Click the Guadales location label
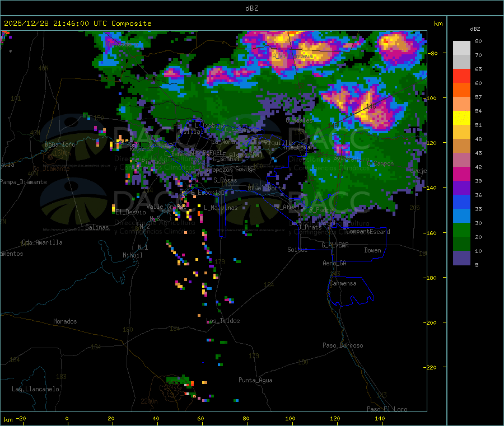 pyautogui.click(x=299, y=120)
